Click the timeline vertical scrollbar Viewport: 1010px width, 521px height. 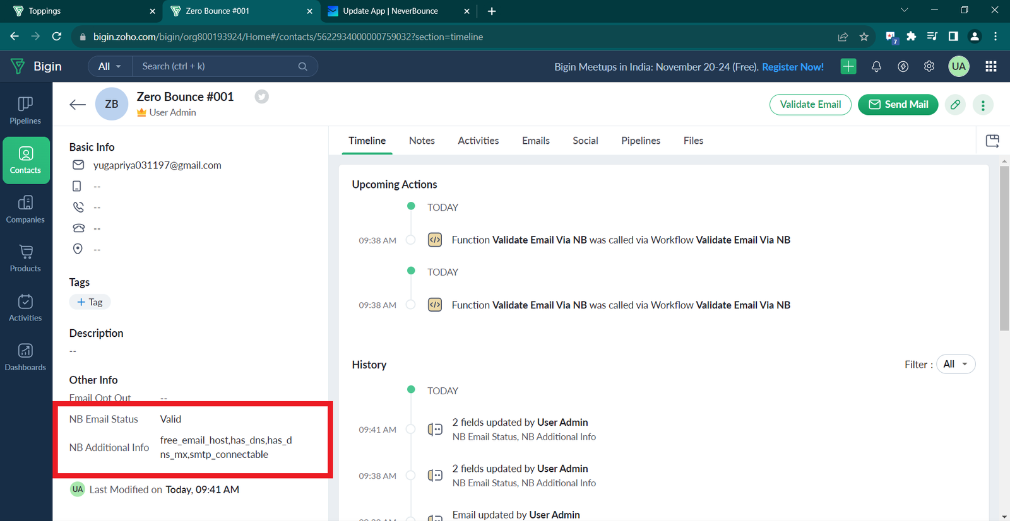pyautogui.click(x=1004, y=249)
